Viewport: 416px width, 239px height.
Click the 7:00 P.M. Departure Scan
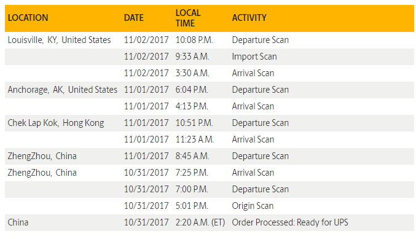pos(261,189)
